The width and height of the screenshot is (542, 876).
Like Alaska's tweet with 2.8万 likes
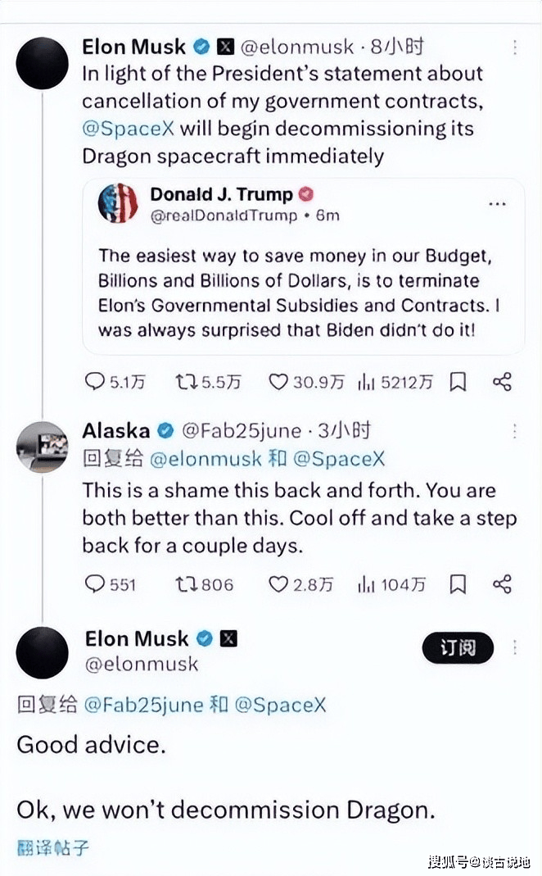(279, 584)
